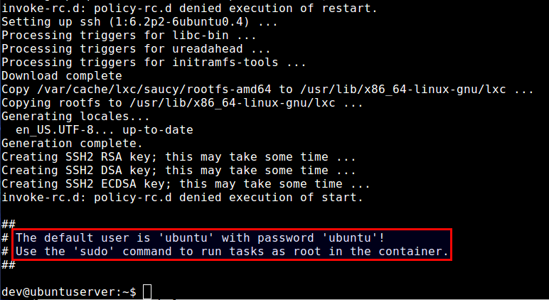
Task: Click 'denied execution of start' line
Action: [182, 198]
